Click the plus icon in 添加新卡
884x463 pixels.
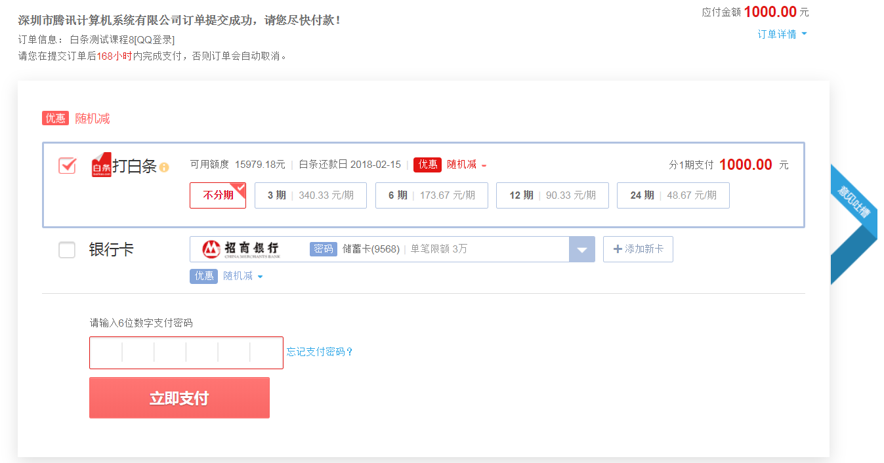[617, 249]
